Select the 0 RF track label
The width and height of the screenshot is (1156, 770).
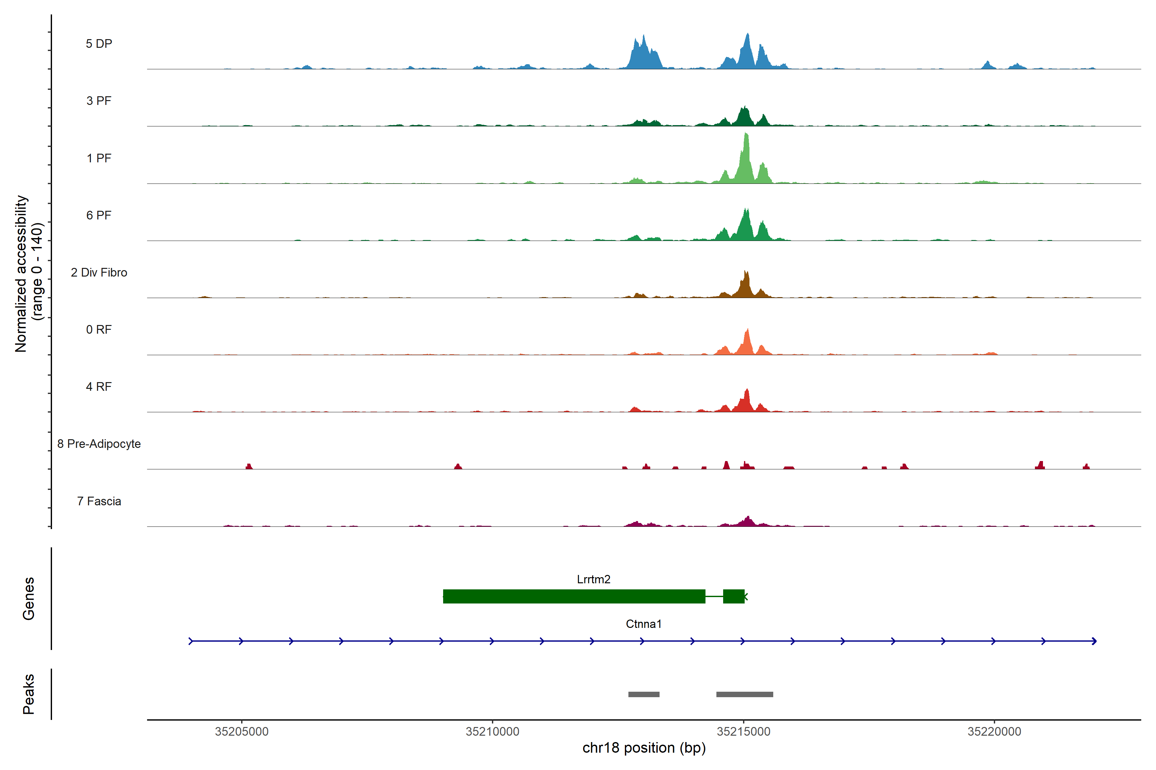click(x=99, y=329)
